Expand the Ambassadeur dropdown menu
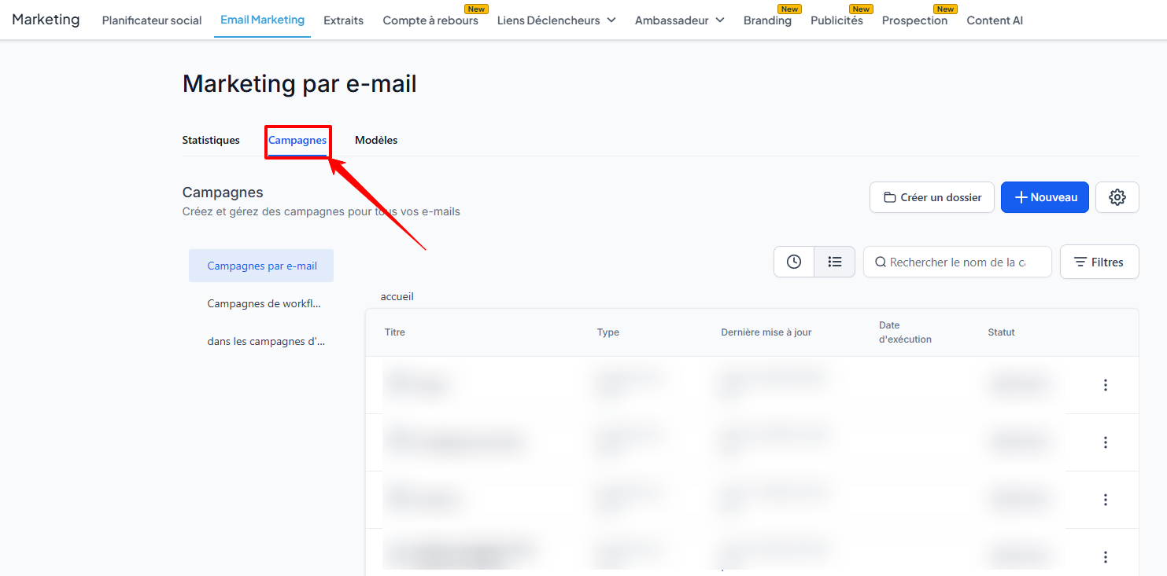The width and height of the screenshot is (1167, 576). (x=679, y=20)
